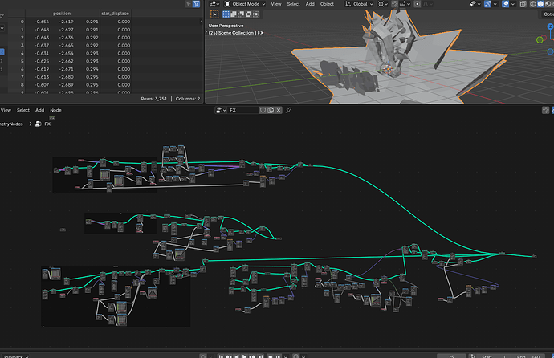Open the gizmo options dropdown arrow
This screenshot has width=554, height=358.
pos(495,4)
